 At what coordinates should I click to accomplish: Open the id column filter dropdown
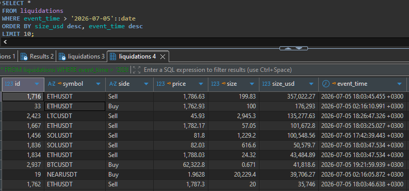(37, 84)
